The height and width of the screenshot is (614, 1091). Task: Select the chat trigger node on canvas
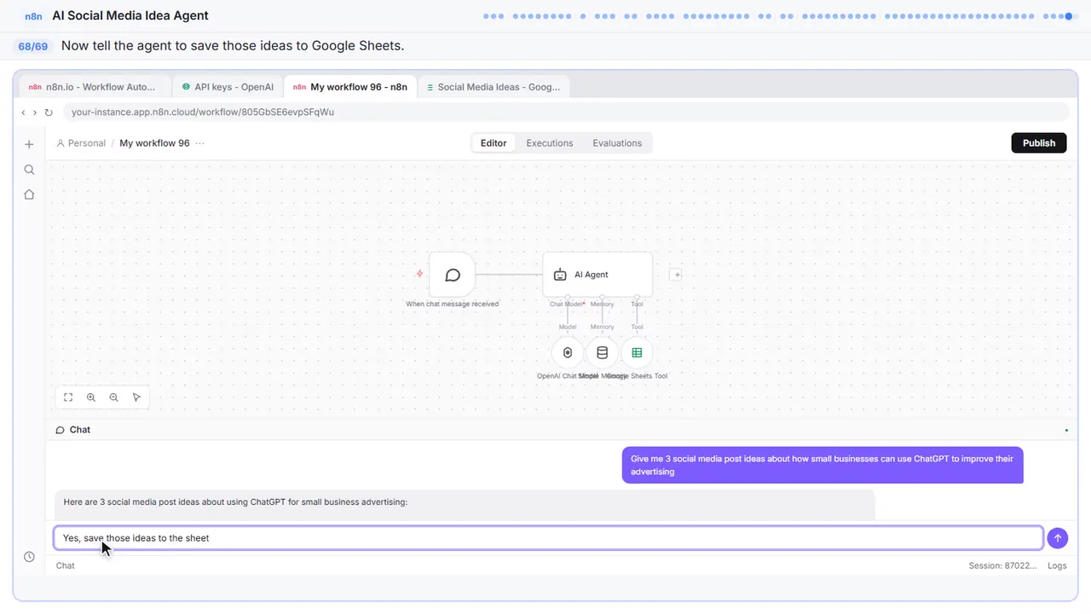(453, 275)
